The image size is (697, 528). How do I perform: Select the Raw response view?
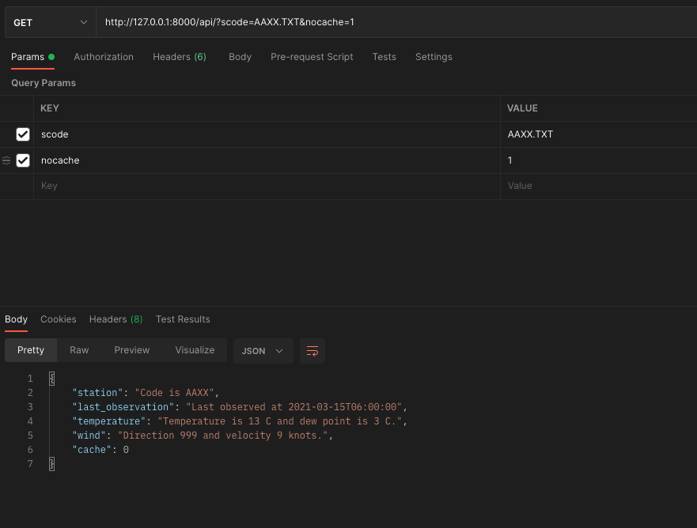point(78,350)
